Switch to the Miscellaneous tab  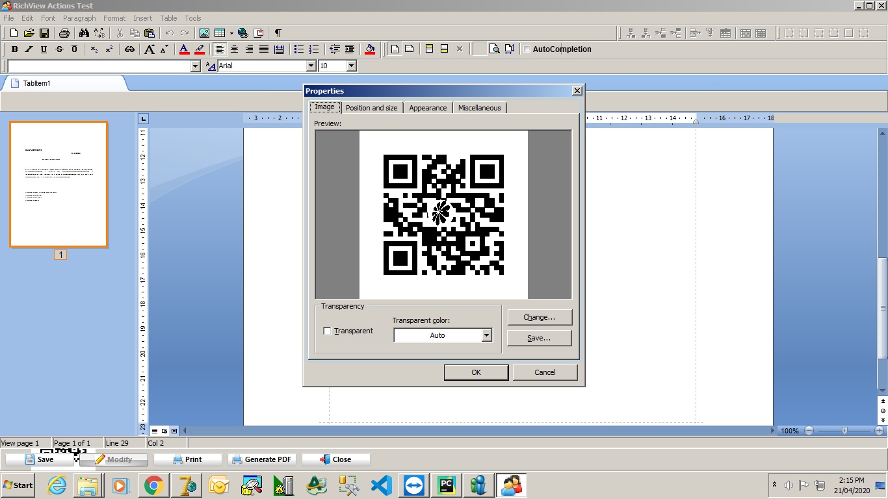tap(479, 108)
